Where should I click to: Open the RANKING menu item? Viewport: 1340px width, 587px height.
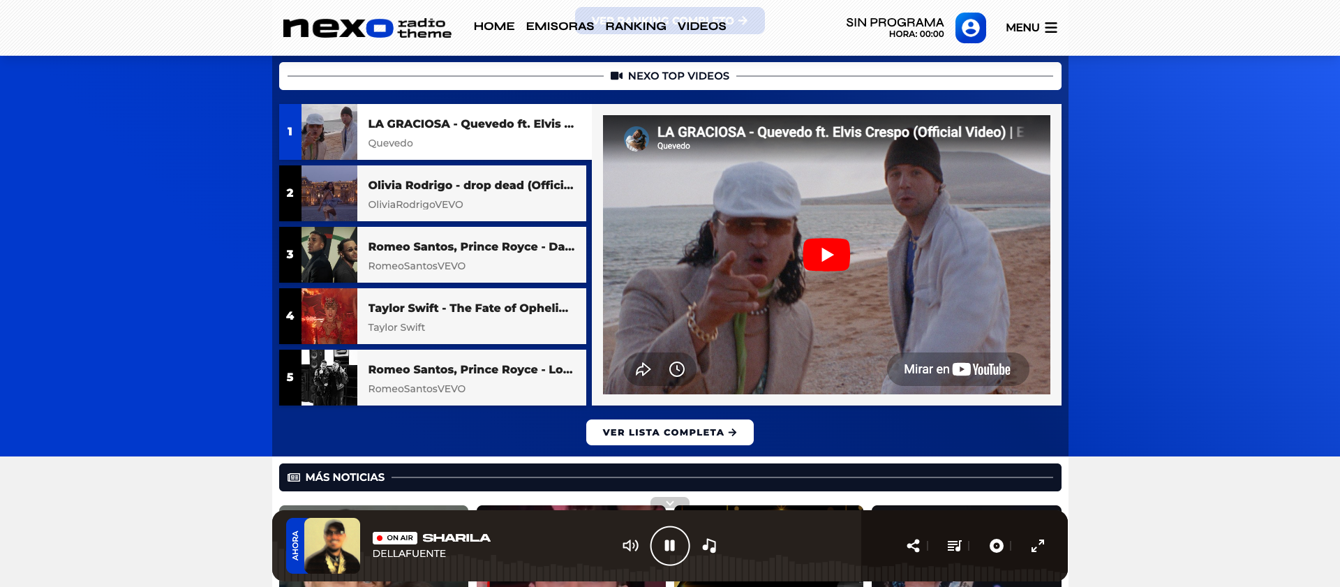click(x=635, y=26)
